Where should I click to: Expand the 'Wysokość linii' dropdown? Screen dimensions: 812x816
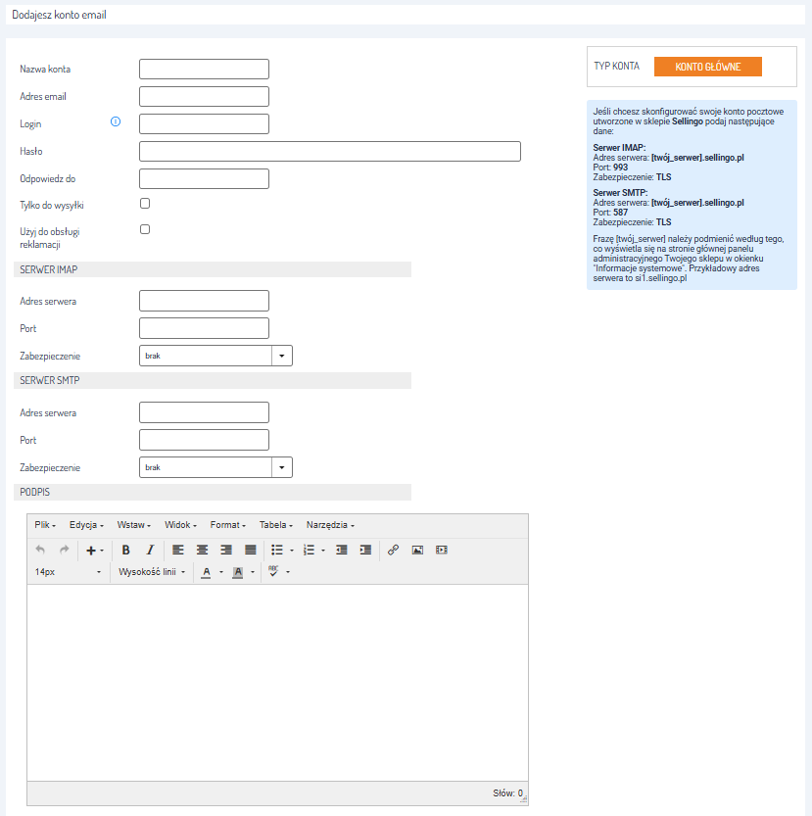pyautogui.click(x=152, y=572)
